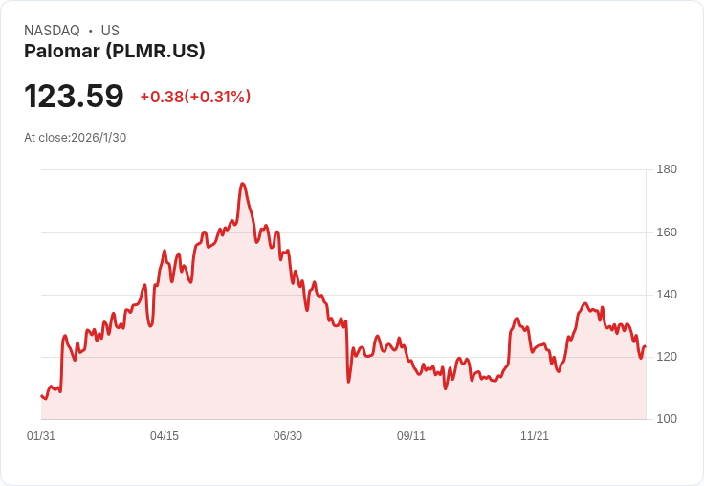The height and width of the screenshot is (486, 704).
Task: Click the 120 price axis label
Action: click(667, 357)
